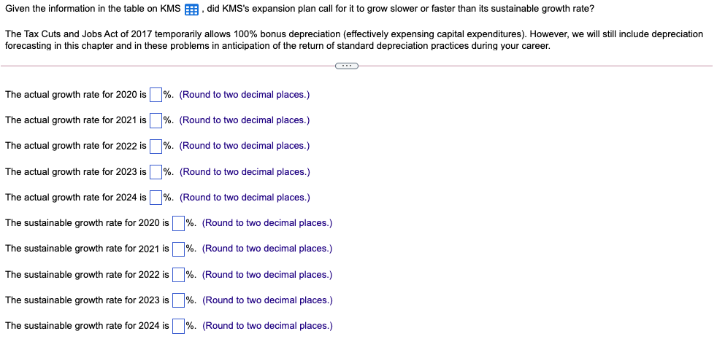Select the actual growth rate 2020 input box
Screen dimensions: 717x339
[156, 95]
